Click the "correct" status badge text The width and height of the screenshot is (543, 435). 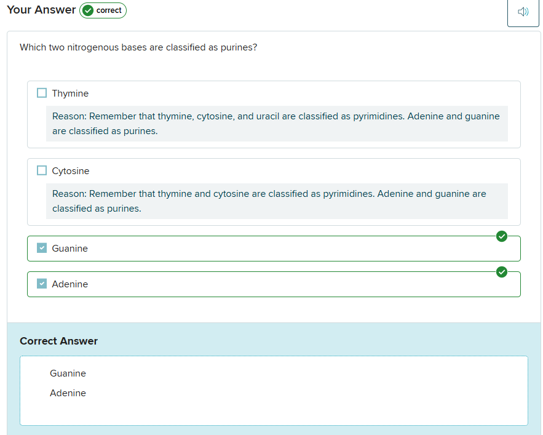pos(109,10)
